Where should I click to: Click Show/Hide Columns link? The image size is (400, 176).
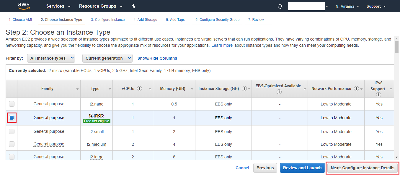[157, 58]
